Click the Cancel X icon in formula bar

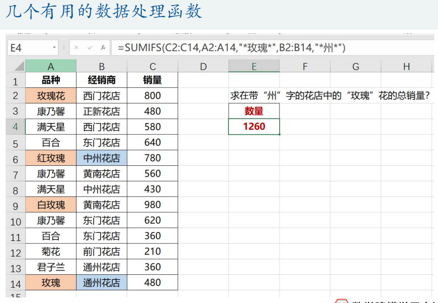[77, 48]
